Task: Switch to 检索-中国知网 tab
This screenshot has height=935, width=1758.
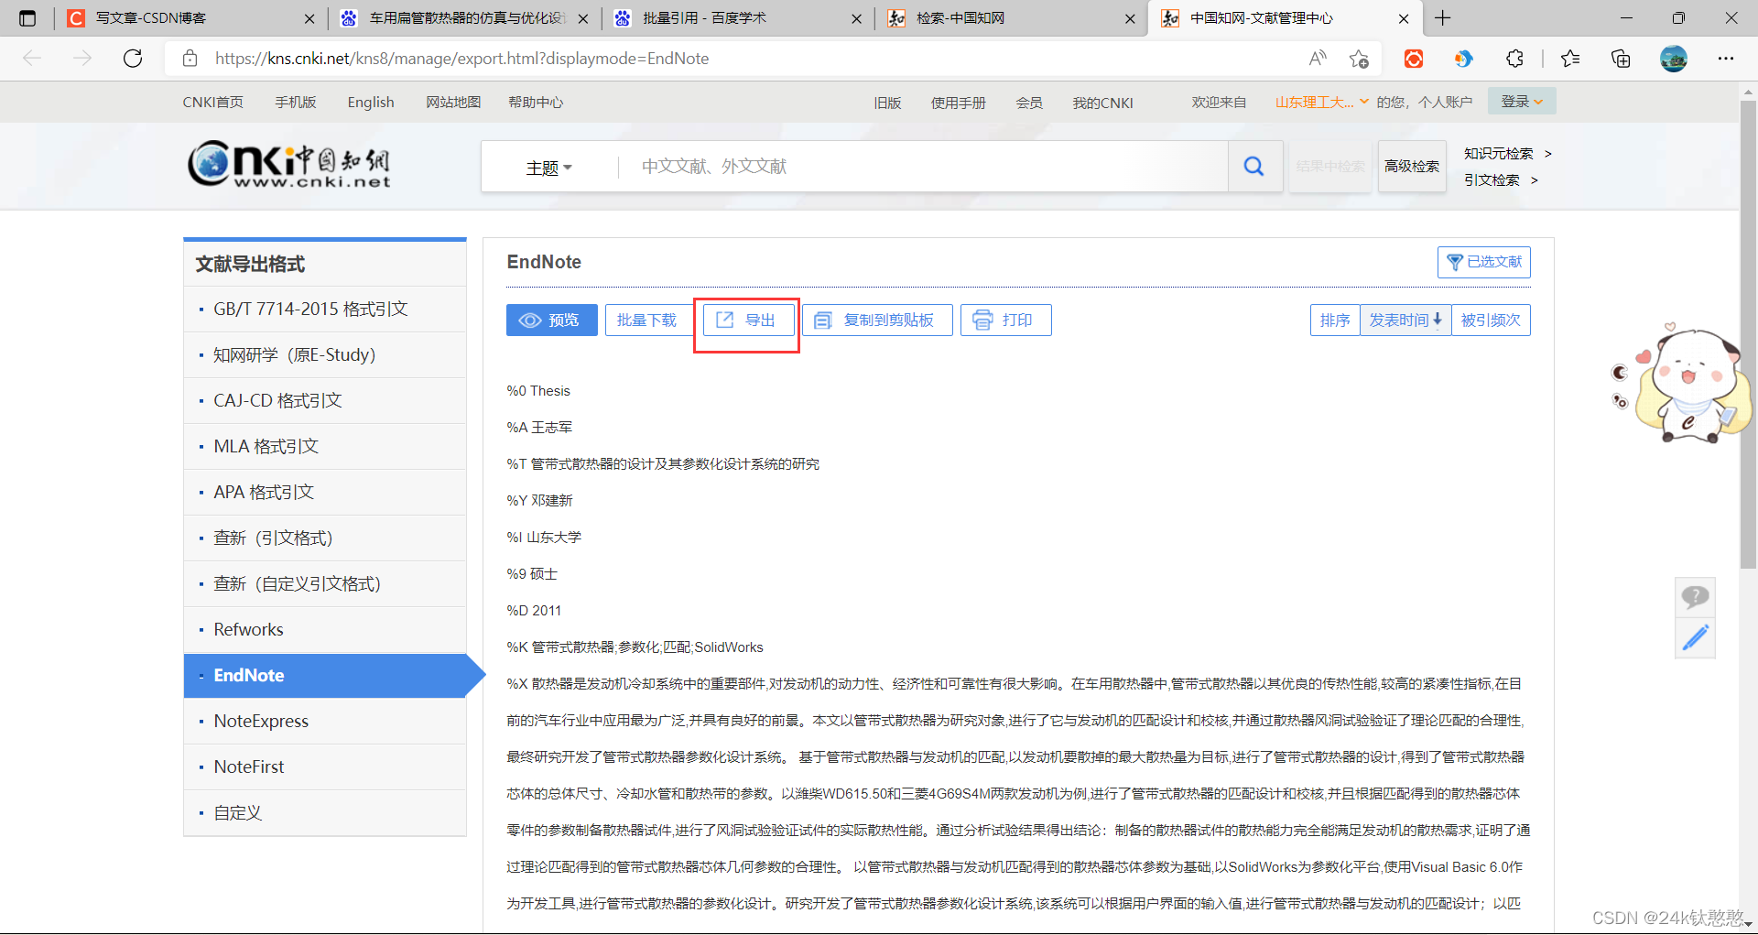Action: click(x=1011, y=18)
